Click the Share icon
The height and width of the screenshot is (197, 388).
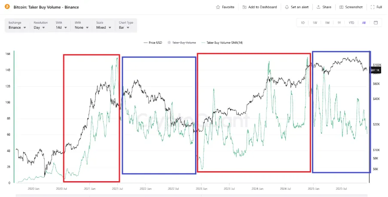[319, 7]
